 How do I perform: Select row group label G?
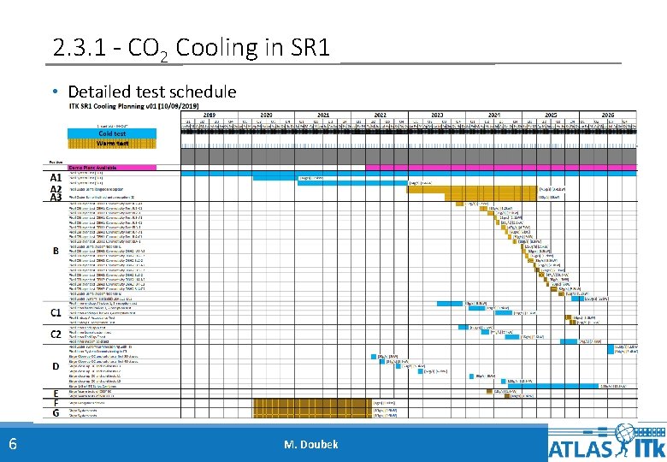coord(56,412)
